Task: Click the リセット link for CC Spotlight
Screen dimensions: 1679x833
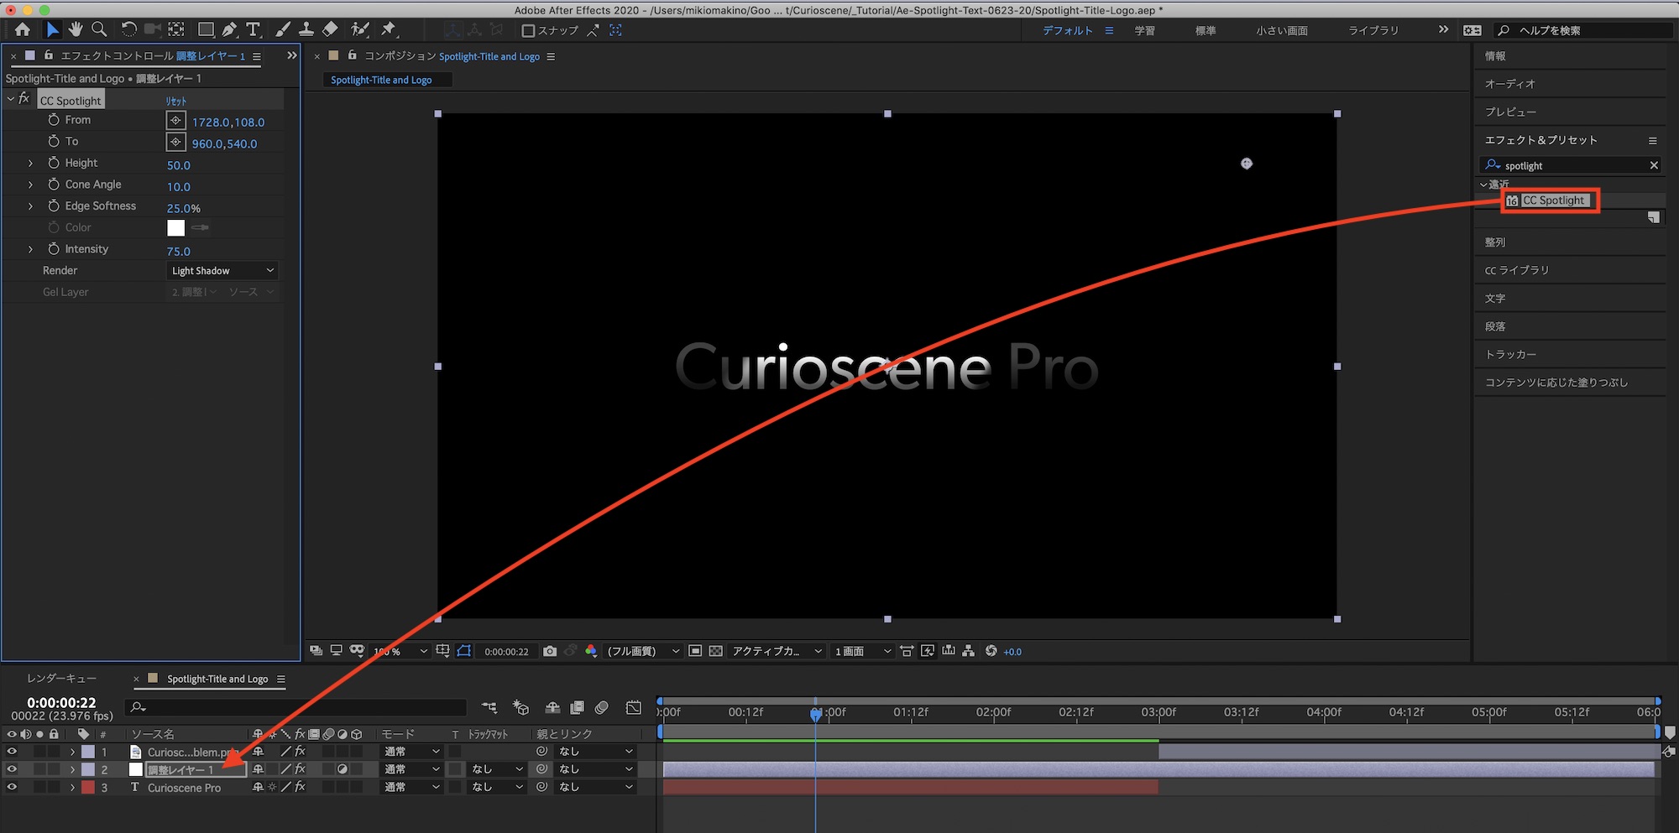Action: coord(176,101)
